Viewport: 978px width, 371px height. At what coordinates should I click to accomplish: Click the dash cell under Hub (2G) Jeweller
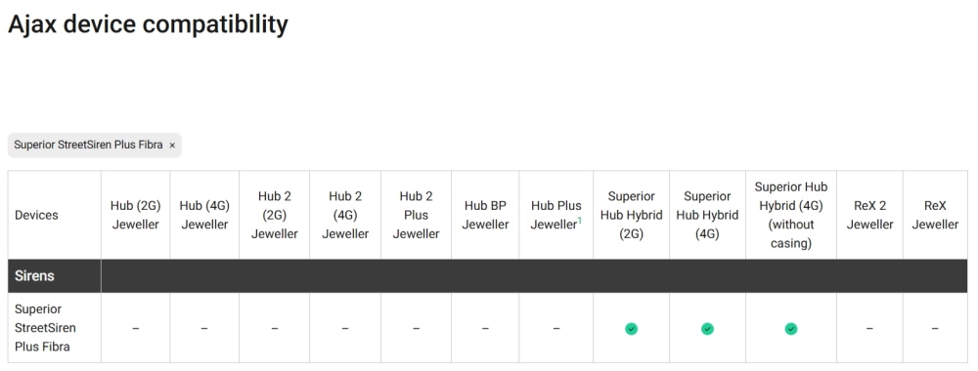click(x=135, y=328)
